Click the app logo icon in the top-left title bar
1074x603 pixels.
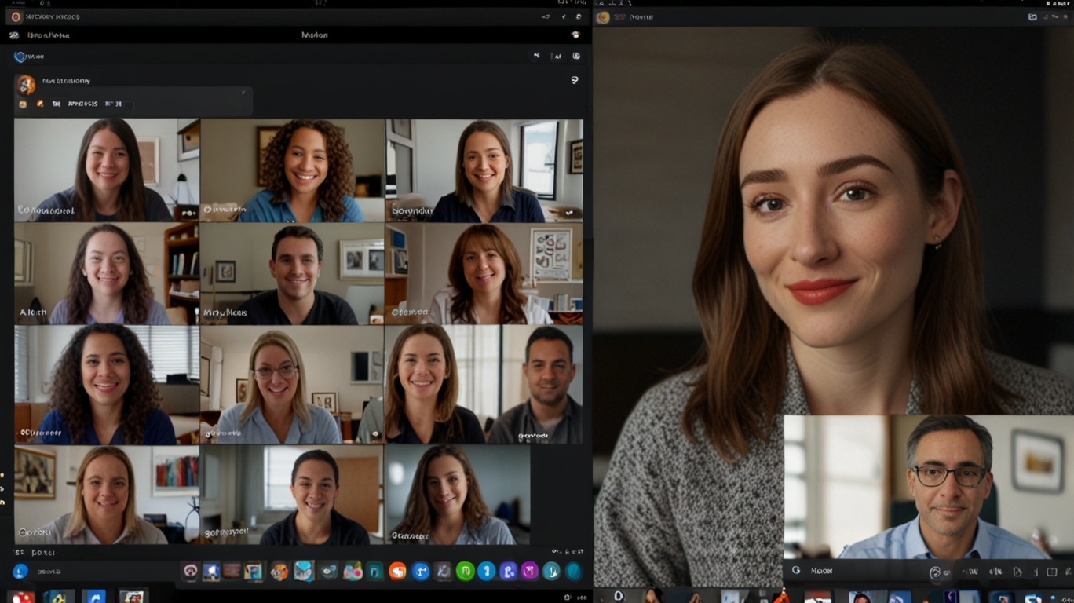(x=16, y=16)
